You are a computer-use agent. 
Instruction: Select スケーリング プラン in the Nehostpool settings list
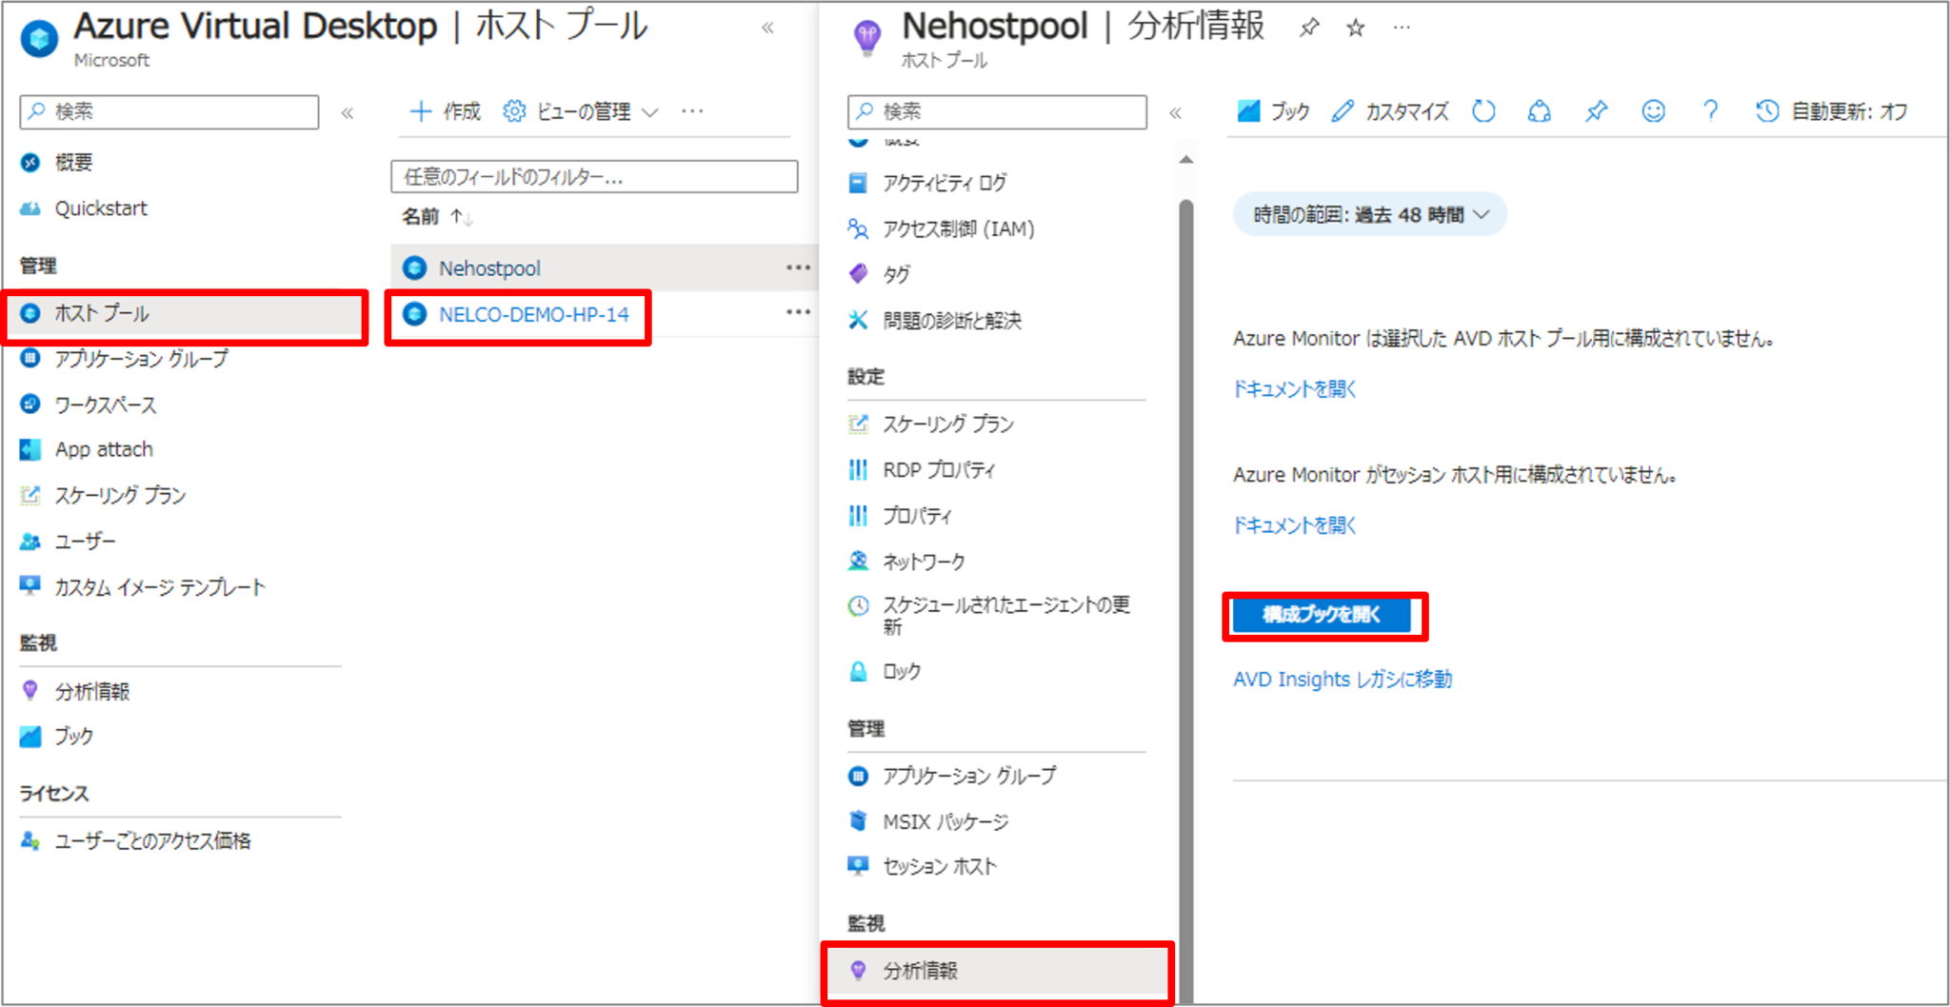(x=947, y=425)
